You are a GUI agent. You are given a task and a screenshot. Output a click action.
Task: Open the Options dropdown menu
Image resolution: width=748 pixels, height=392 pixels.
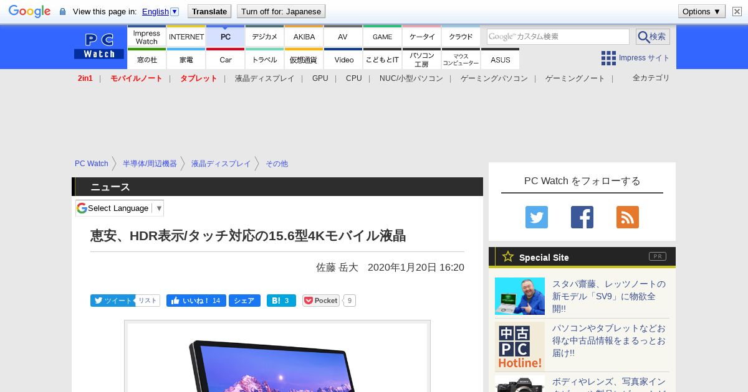click(x=702, y=11)
